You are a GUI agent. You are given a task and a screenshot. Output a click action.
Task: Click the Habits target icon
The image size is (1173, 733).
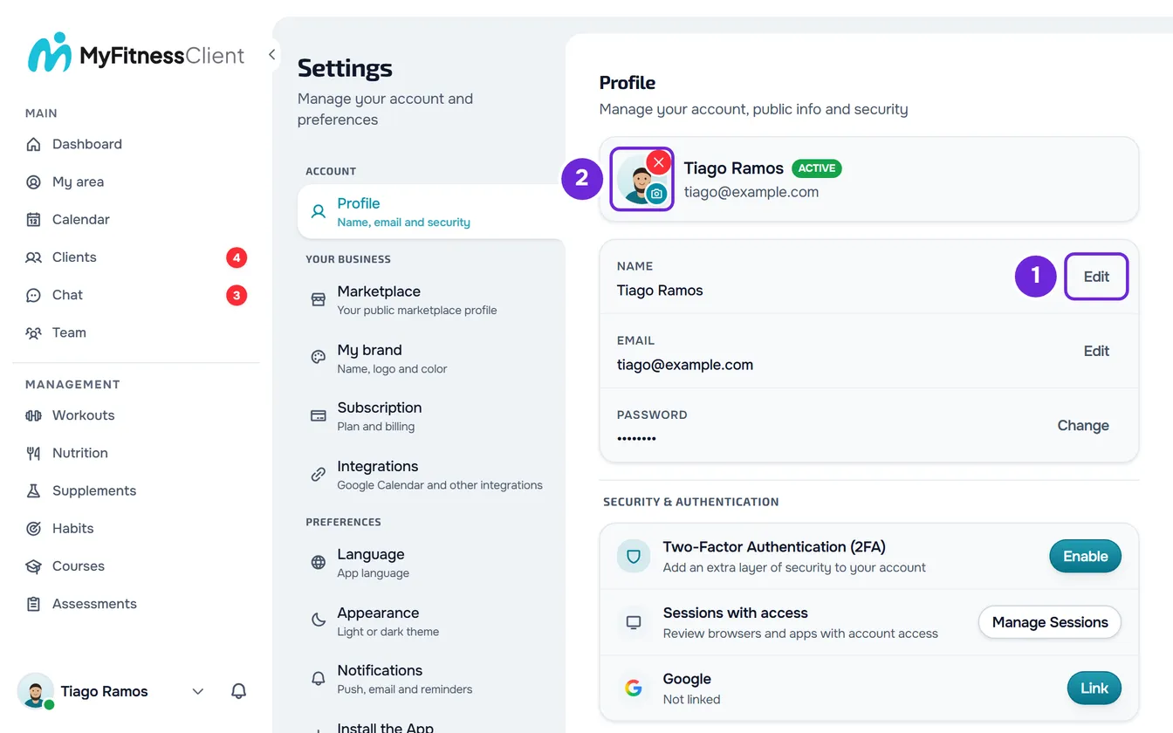tap(33, 528)
